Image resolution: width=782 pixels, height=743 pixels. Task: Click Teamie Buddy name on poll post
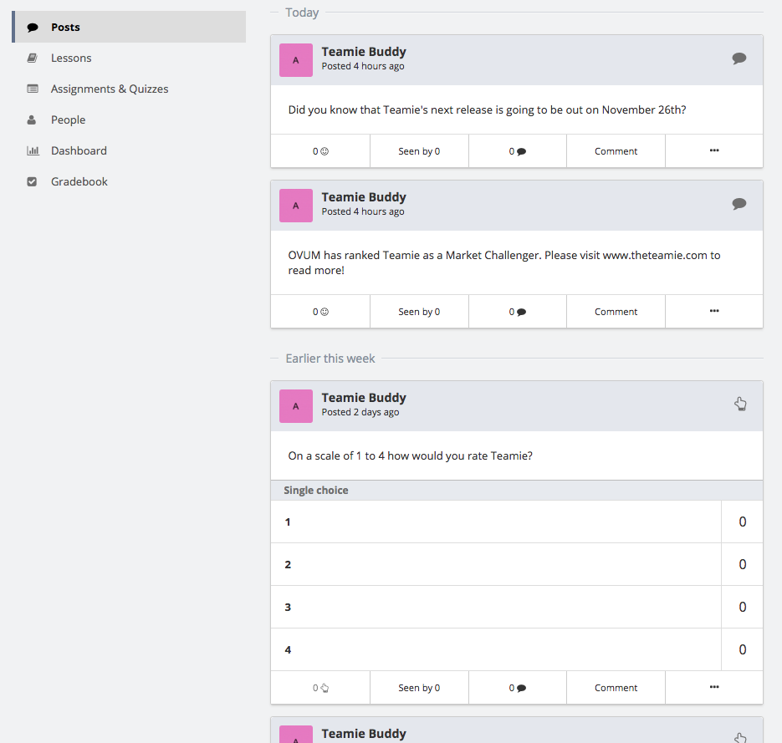coord(364,398)
